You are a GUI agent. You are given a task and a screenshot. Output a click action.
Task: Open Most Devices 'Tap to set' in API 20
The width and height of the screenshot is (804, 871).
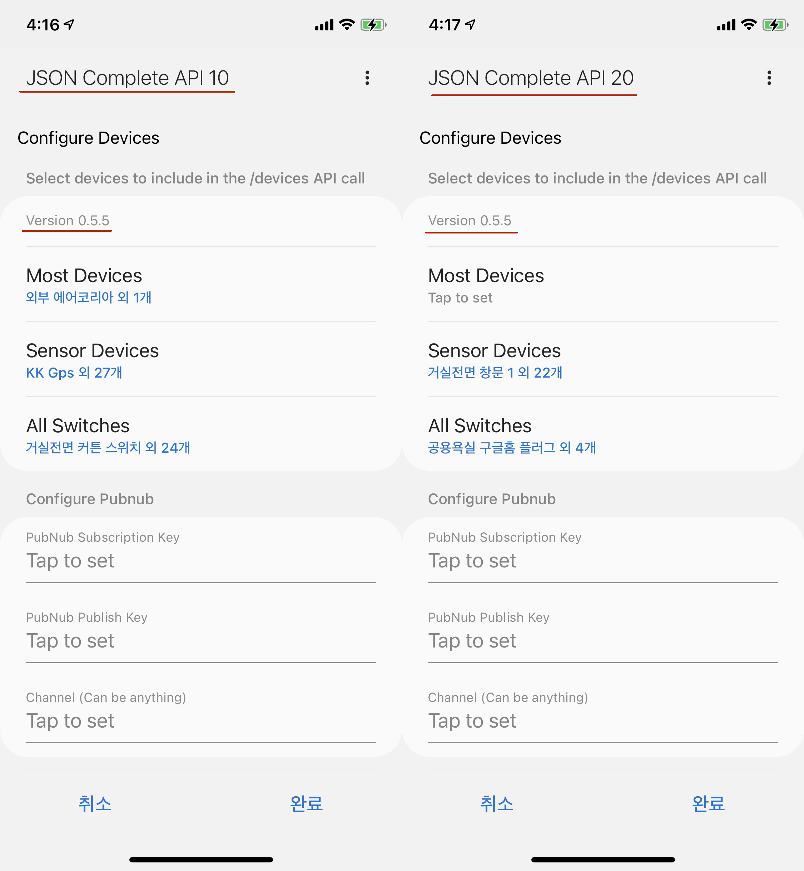(602, 285)
